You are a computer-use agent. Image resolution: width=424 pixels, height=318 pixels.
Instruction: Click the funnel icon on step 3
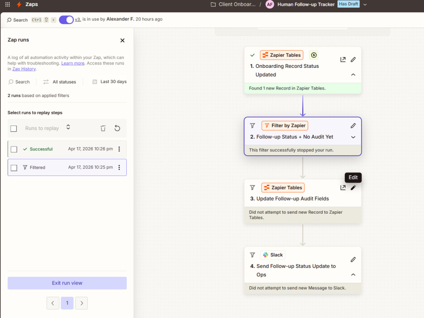(252, 188)
